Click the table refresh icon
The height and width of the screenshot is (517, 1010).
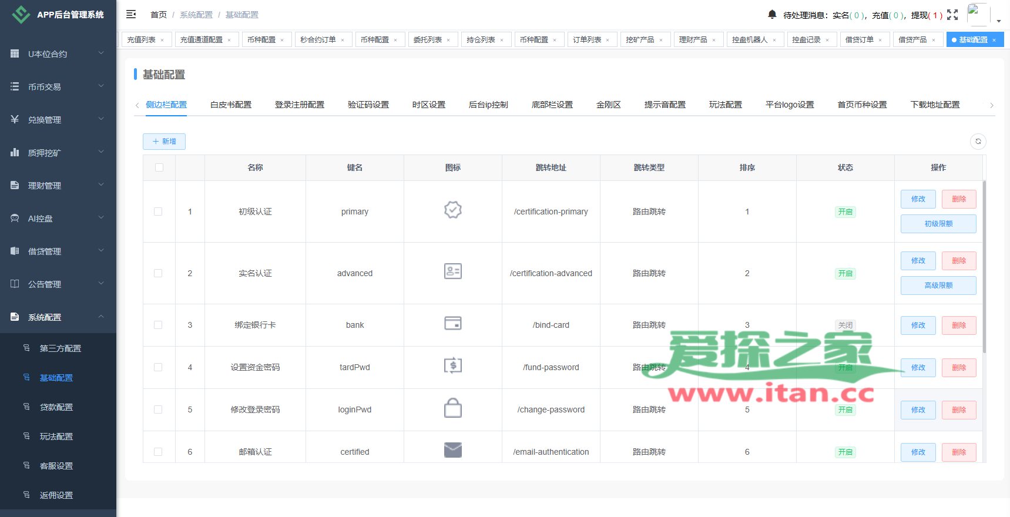[x=978, y=142]
